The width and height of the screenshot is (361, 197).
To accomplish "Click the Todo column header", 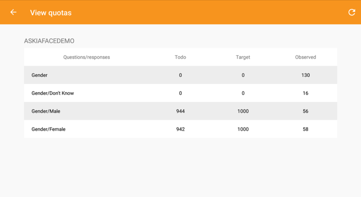I will [x=180, y=57].
